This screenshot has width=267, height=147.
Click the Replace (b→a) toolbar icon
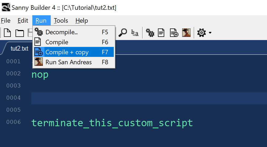coord(135,33)
